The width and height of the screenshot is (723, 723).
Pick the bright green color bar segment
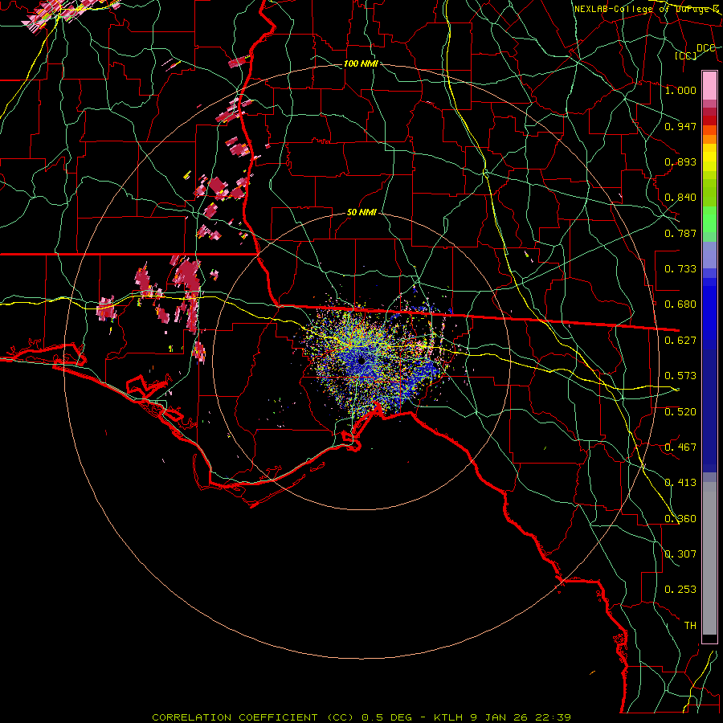coord(709,219)
